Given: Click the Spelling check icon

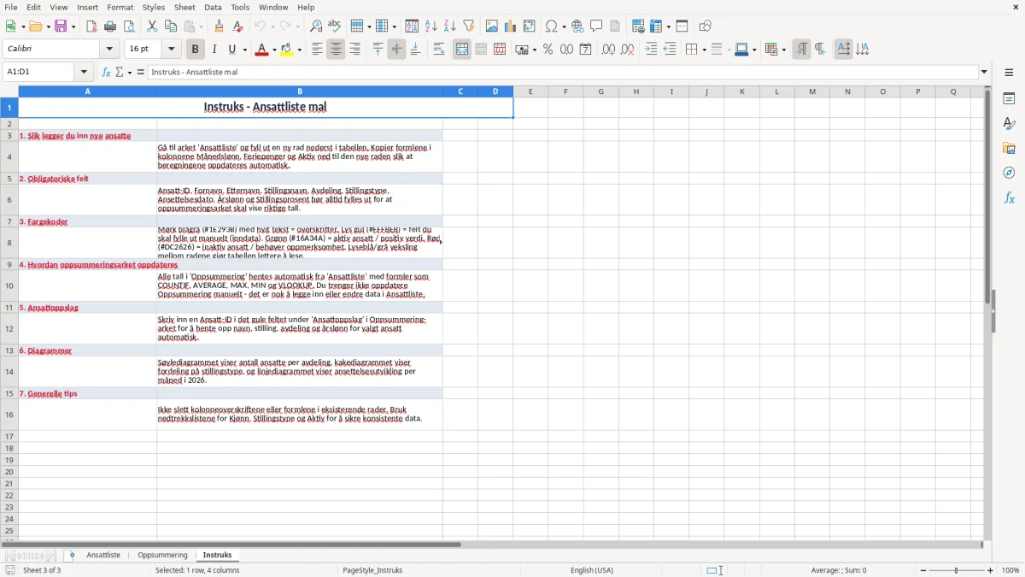Looking at the screenshot, I should tap(335, 26).
